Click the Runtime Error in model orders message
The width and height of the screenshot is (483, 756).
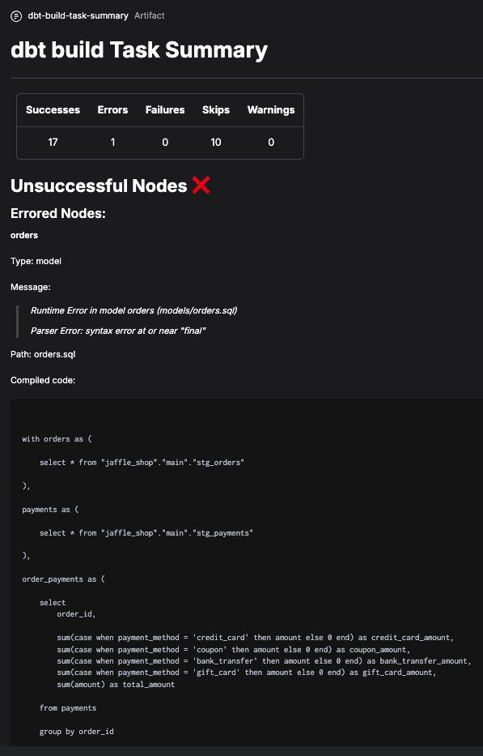pos(133,310)
